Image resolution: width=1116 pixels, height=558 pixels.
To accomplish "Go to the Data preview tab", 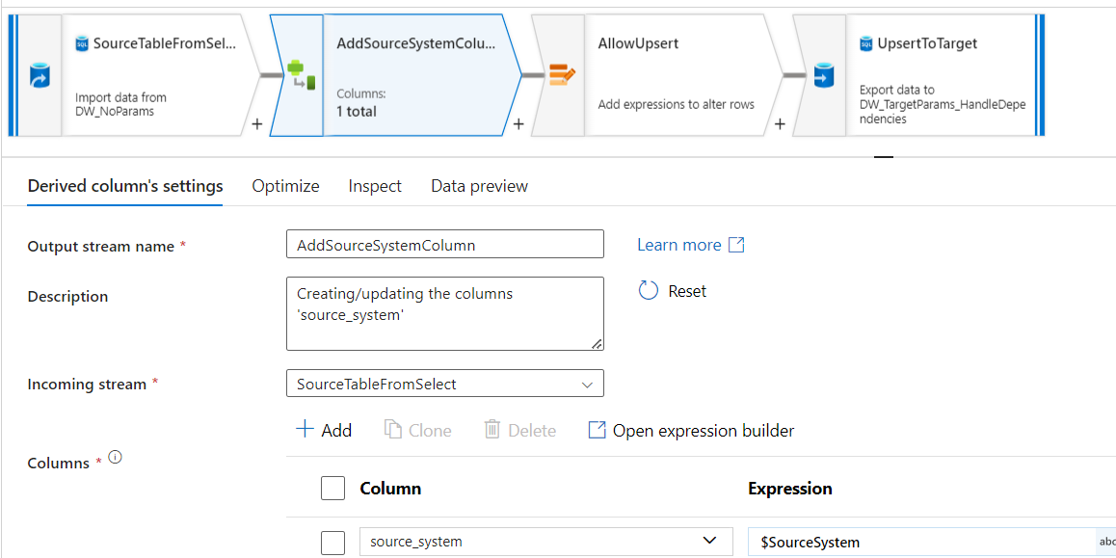I will pyautogui.click(x=479, y=186).
